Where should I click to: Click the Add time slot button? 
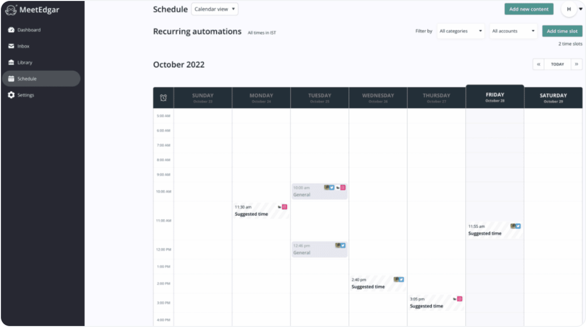point(562,31)
